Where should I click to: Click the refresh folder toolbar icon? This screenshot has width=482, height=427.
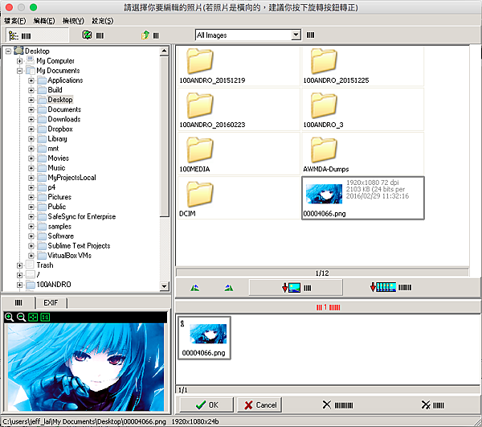87,35
